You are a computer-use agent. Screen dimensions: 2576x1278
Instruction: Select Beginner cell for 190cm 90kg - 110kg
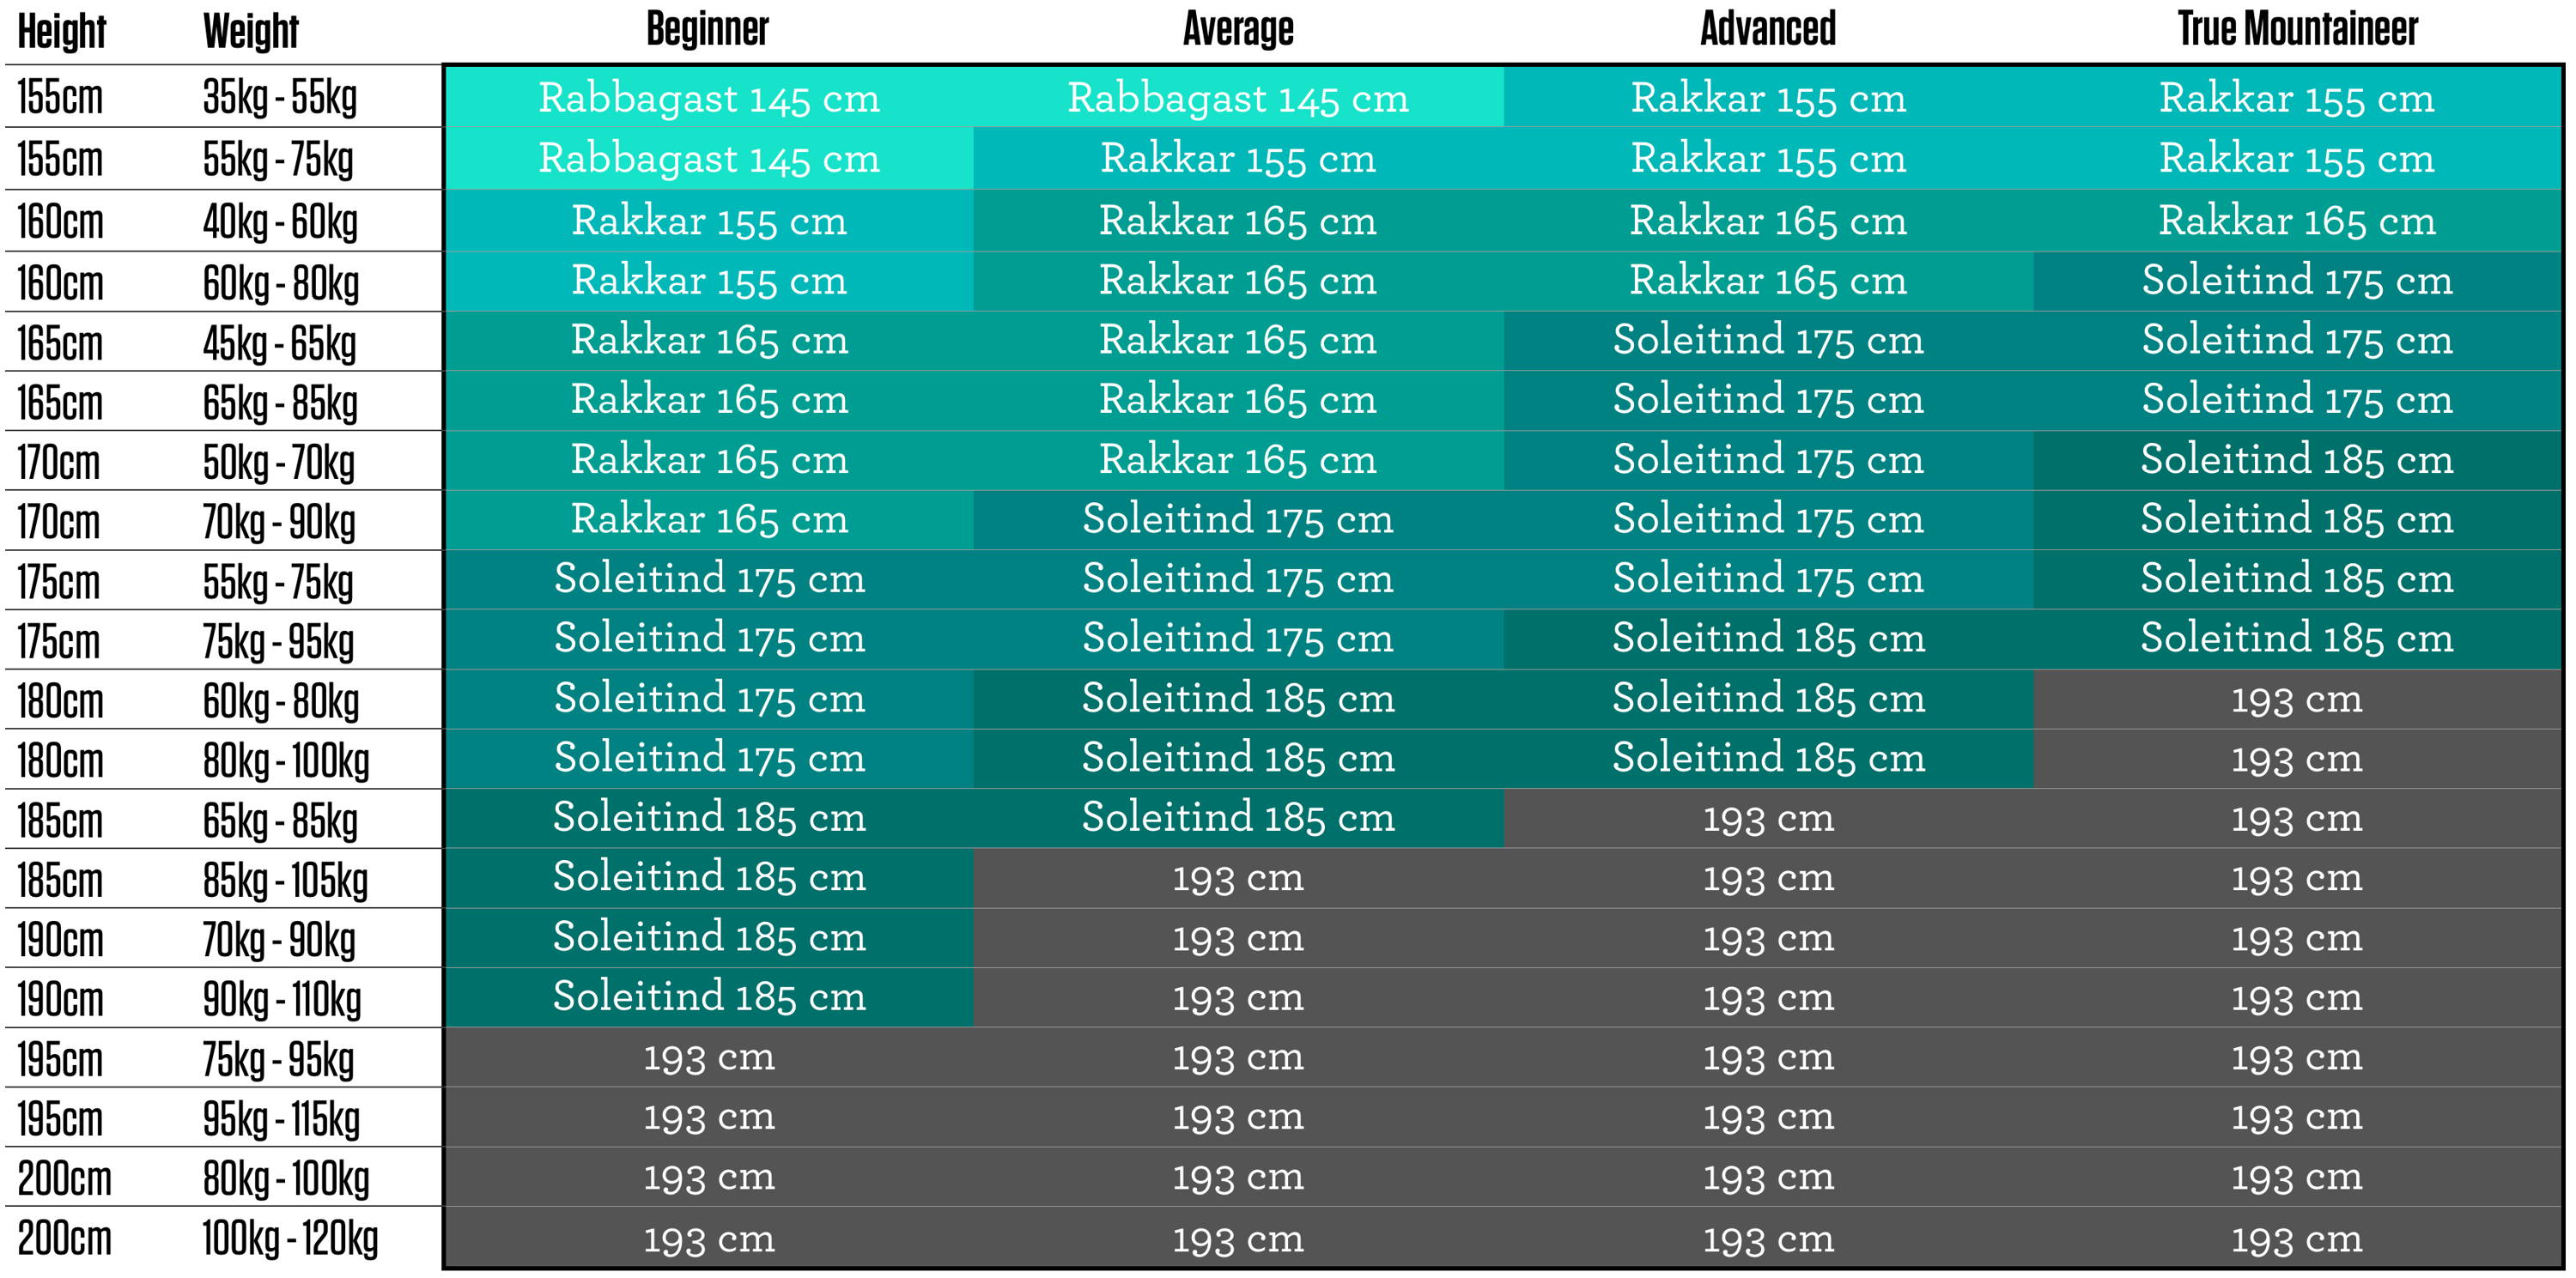point(709,997)
